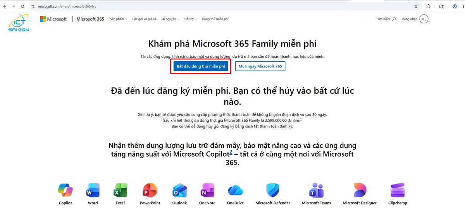Go to Microsoft 365 home link

[90, 19]
